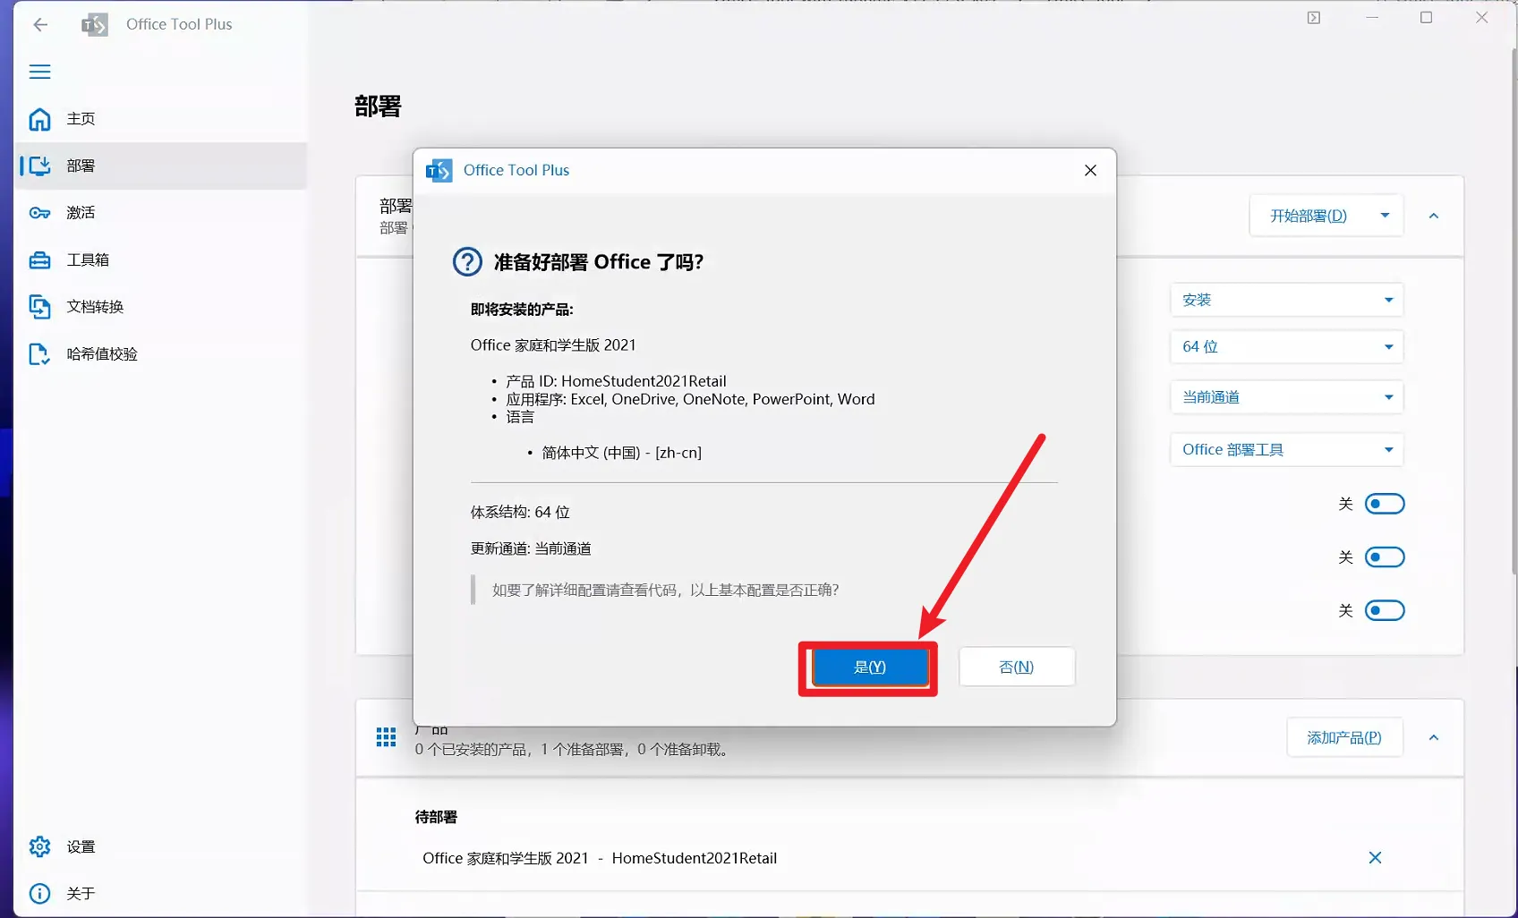
Task: Close the Office Tool Plus main window
Action: click(1482, 18)
